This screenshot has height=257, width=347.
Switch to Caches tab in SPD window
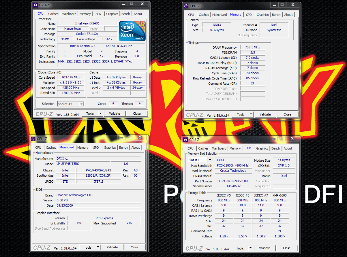click(x=203, y=148)
